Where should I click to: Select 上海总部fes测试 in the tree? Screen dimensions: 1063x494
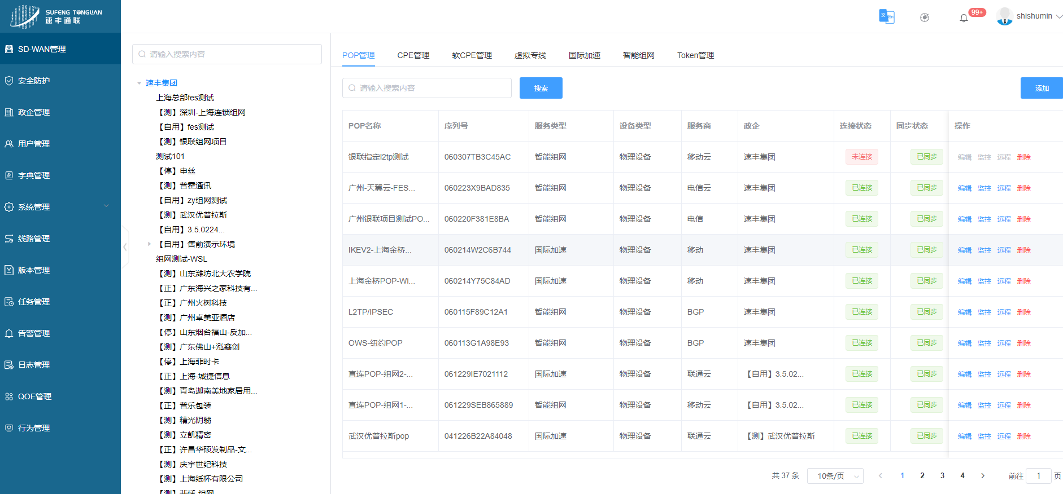click(x=185, y=98)
